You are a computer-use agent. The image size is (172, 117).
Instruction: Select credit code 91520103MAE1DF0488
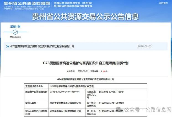tap(111, 103)
